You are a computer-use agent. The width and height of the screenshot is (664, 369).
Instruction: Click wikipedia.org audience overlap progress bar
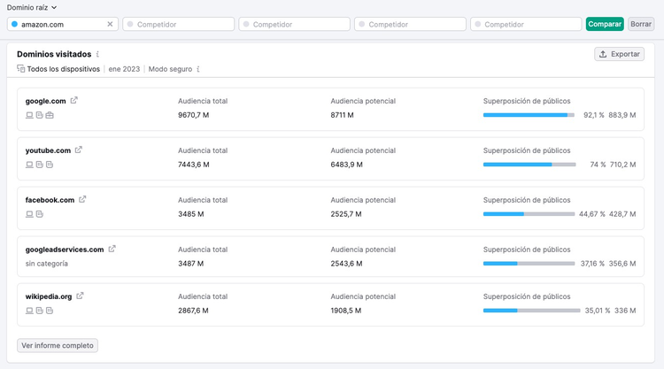pos(531,311)
